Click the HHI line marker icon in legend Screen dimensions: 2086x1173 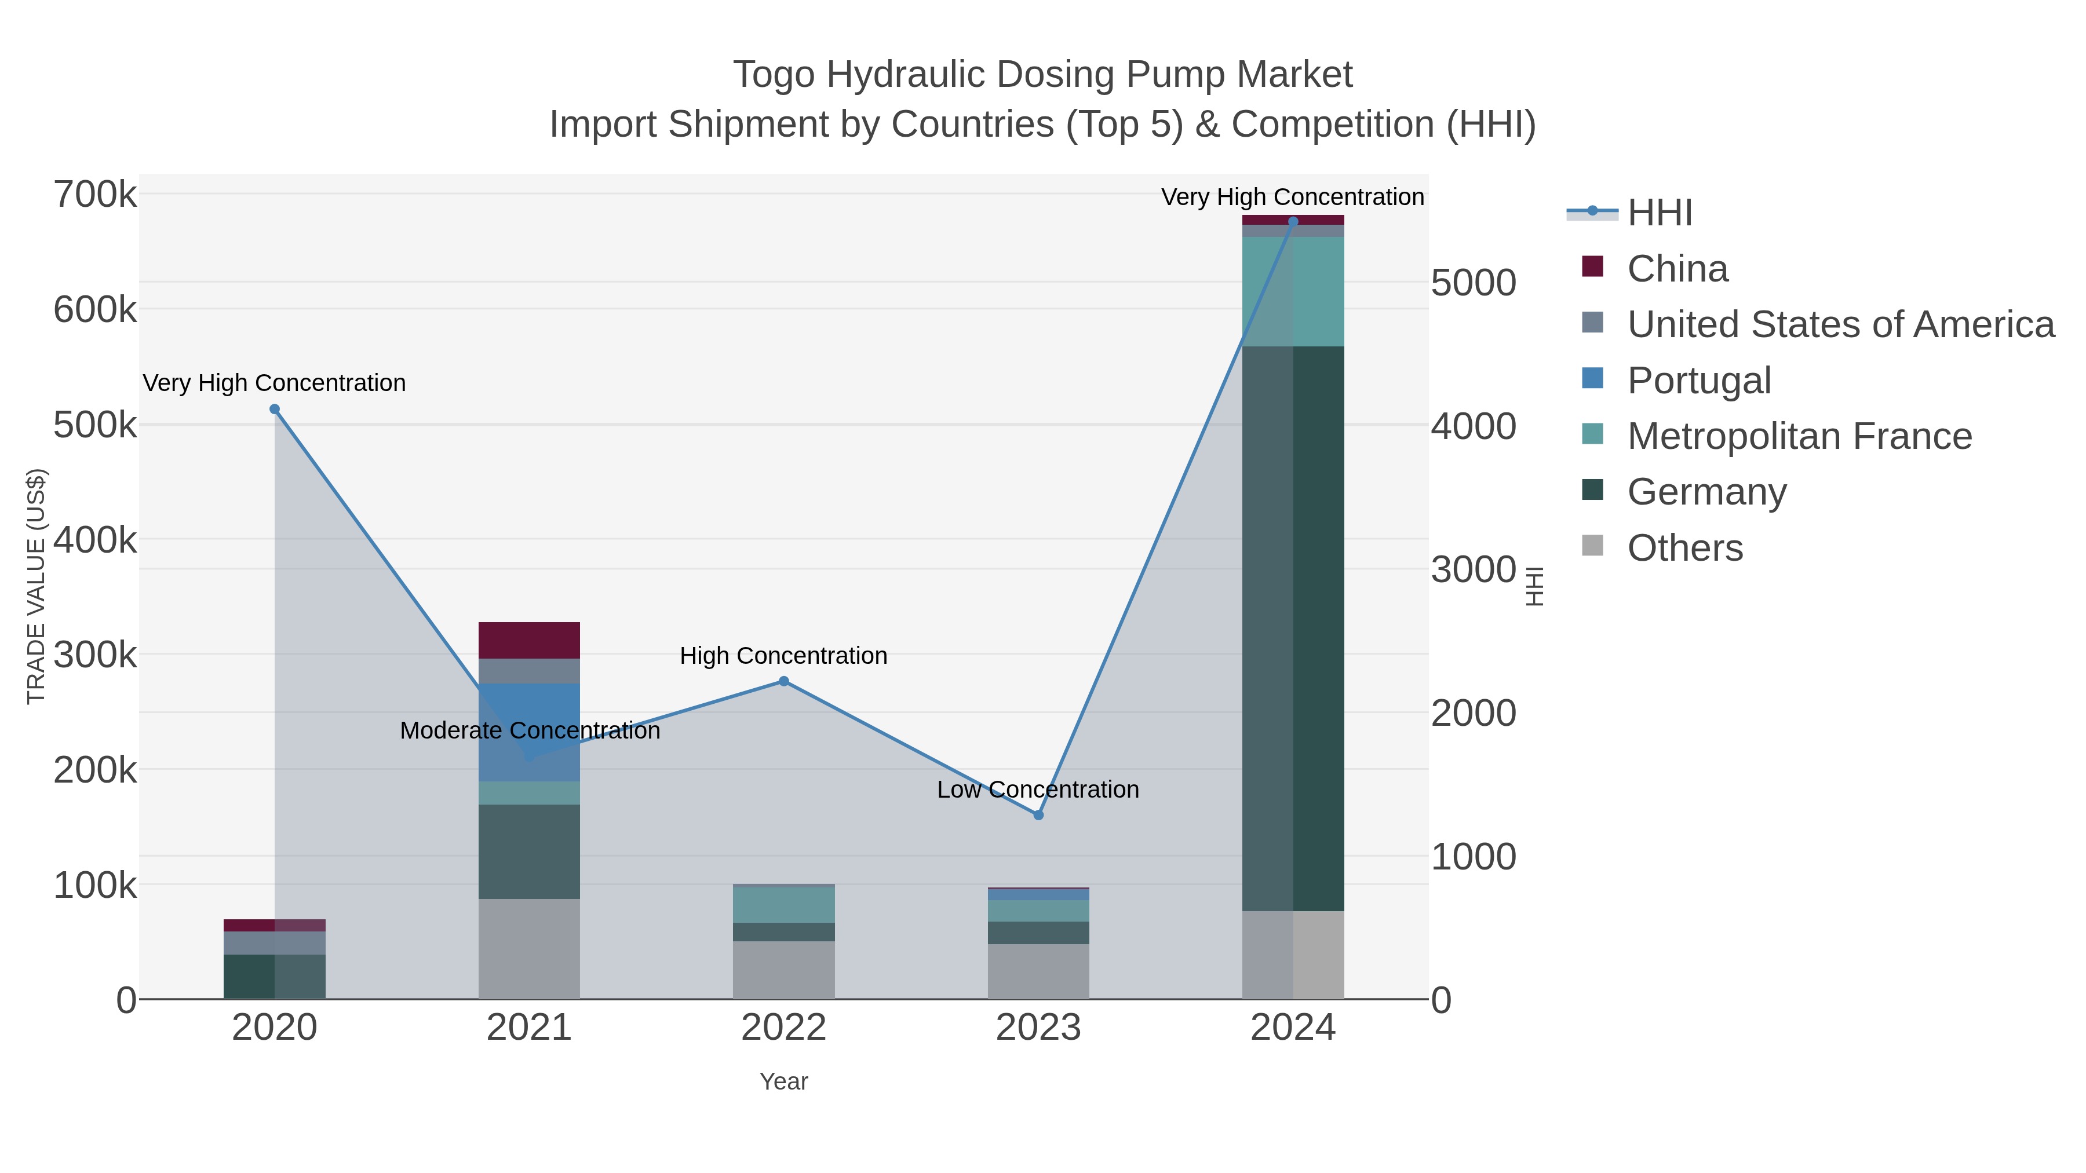click(x=1592, y=211)
